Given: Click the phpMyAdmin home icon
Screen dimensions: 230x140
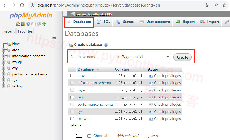Looking at the screenshot, I should point(18,24).
